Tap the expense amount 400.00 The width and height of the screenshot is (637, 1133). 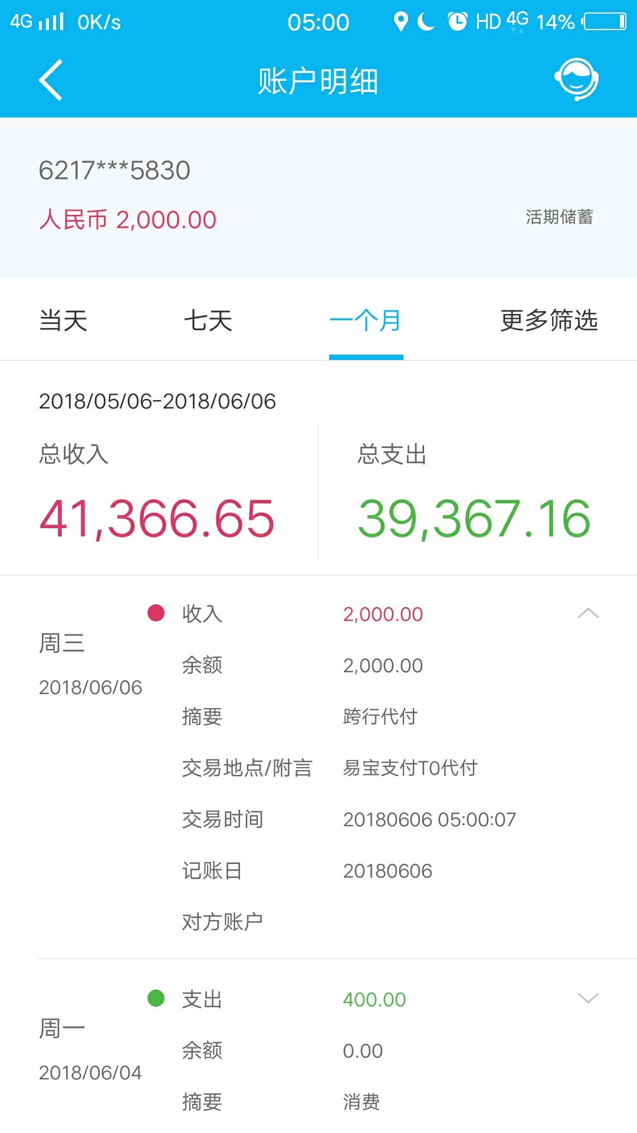[x=375, y=1000]
